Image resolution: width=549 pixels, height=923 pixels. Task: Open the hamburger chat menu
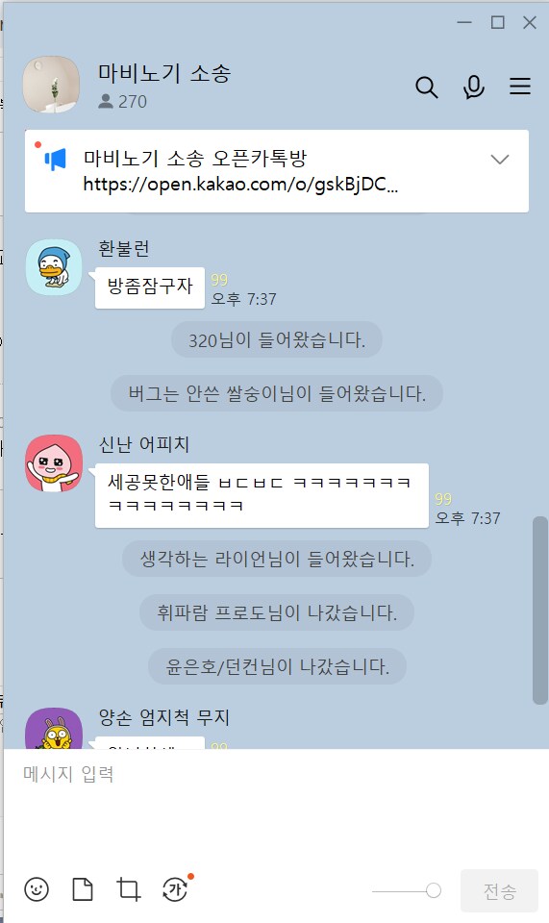(x=520, y=87)
